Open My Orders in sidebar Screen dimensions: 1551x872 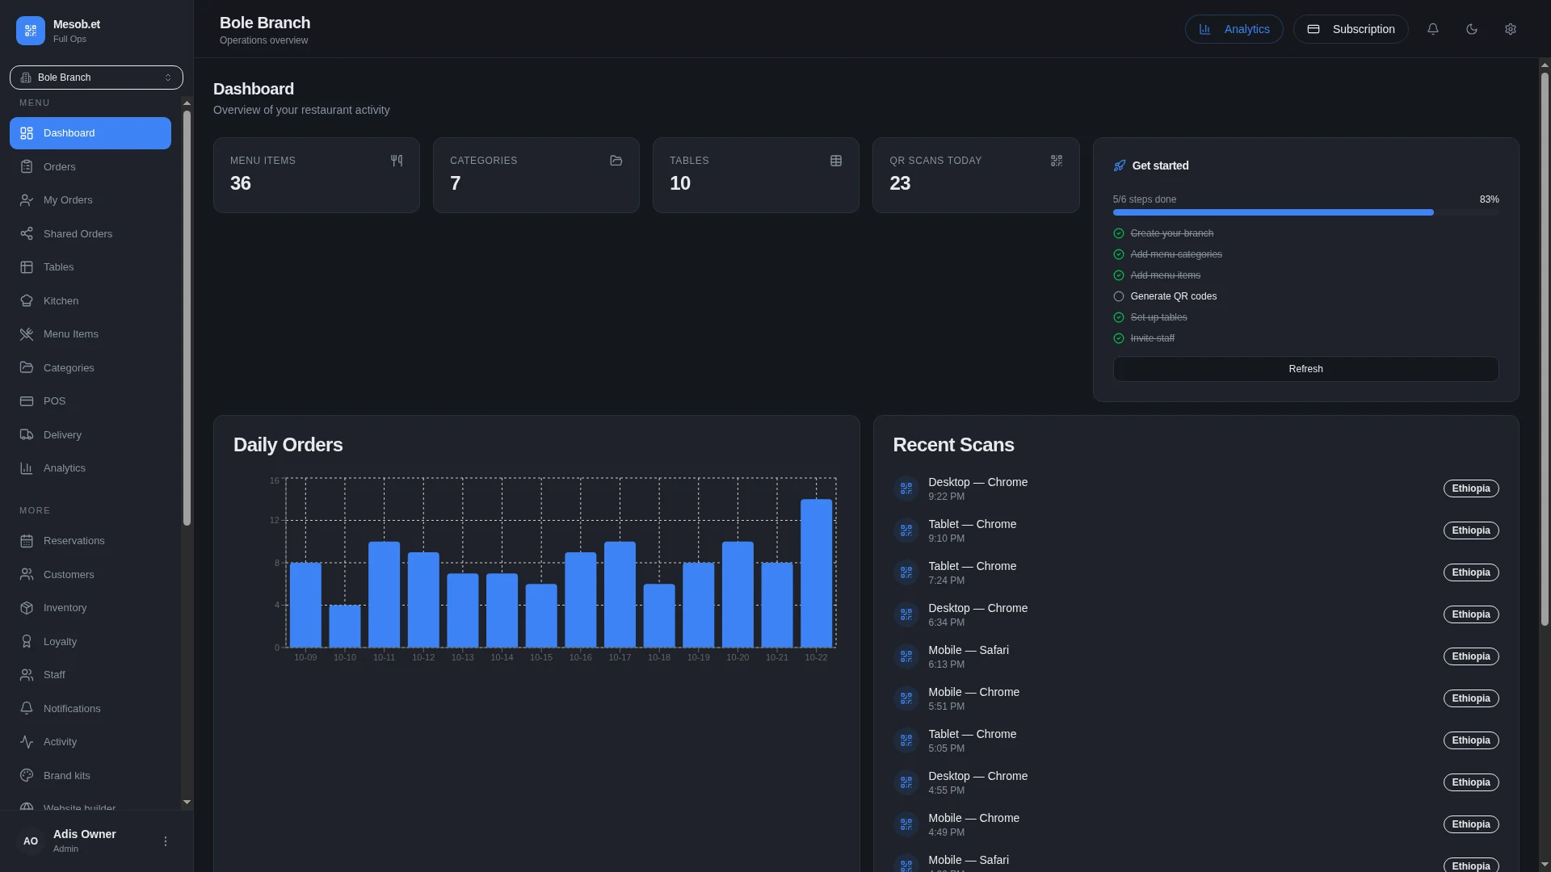tap(90, 200)
